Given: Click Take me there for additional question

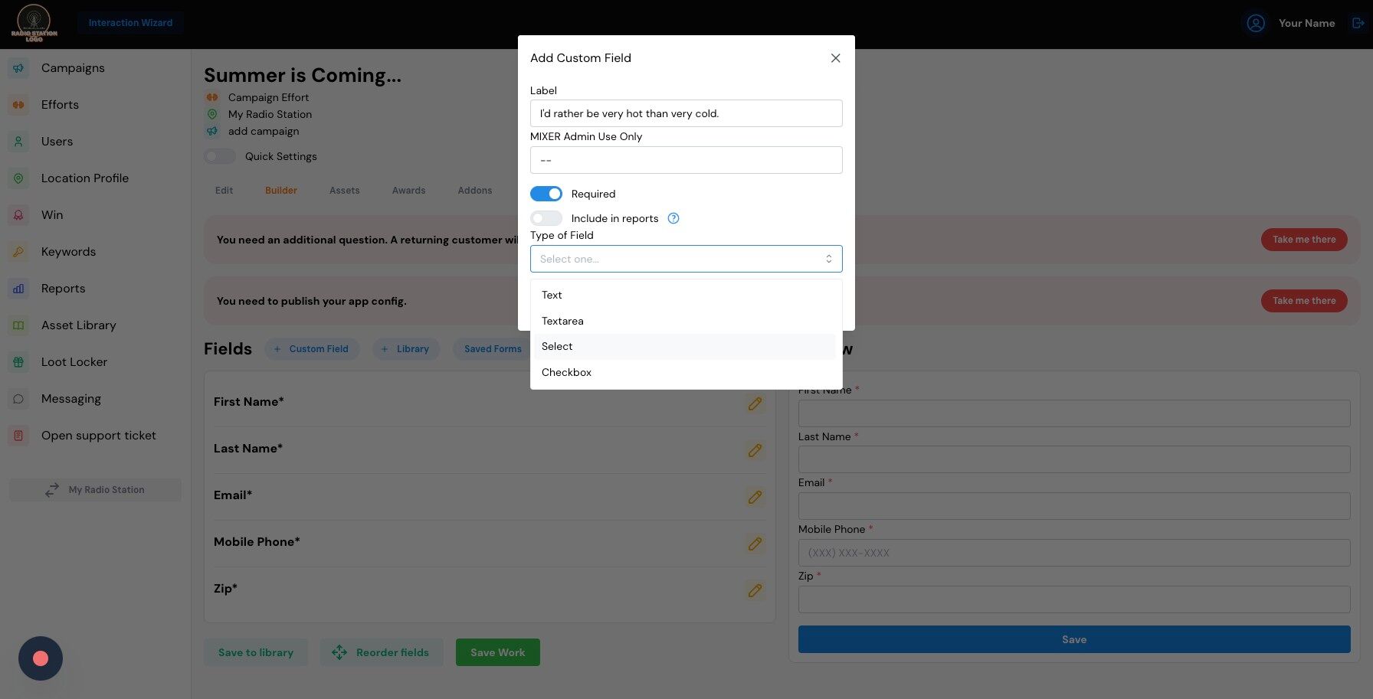Looking at the screenshot, I should tap(1304, 240).
